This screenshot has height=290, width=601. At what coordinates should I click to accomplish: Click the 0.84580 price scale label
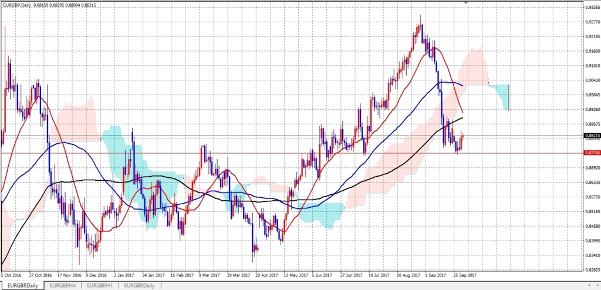pyautogui.click(x=592, y=226)
